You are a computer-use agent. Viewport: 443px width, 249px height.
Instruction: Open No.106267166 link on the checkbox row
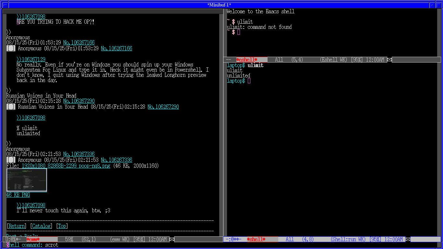click(x=117, y=49)
